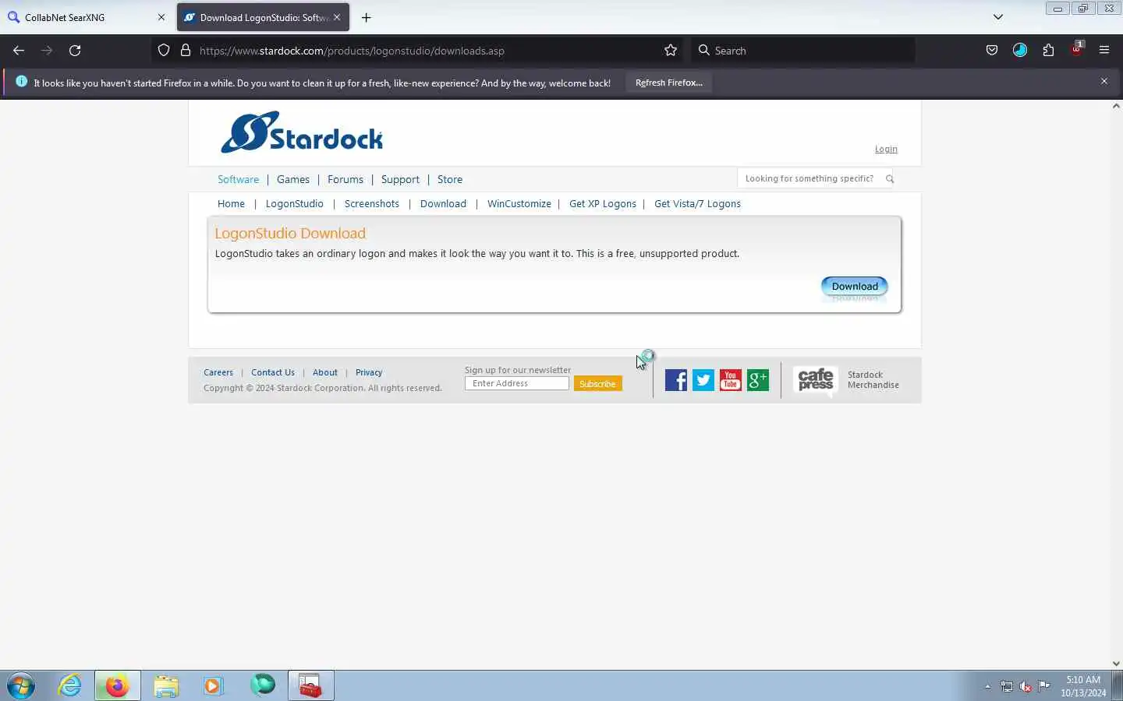Open the green round taskbar application
This screenshot has width=1123, height=701.
263,685
